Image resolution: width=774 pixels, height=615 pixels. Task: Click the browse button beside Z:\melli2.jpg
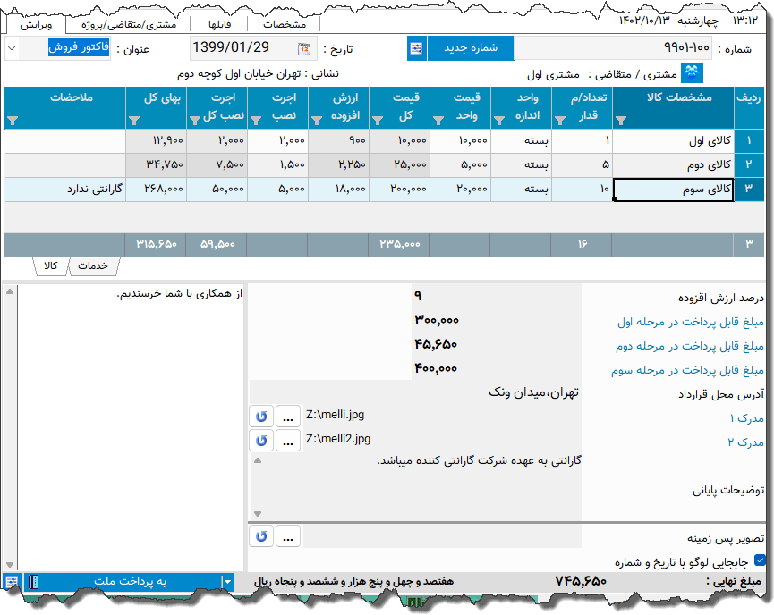(x=288, y=440)
